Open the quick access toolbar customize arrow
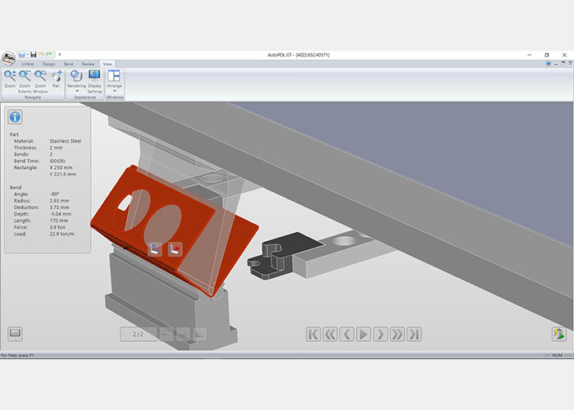Image resolution: width=574 pixels, height=410 pixels. 59,55
